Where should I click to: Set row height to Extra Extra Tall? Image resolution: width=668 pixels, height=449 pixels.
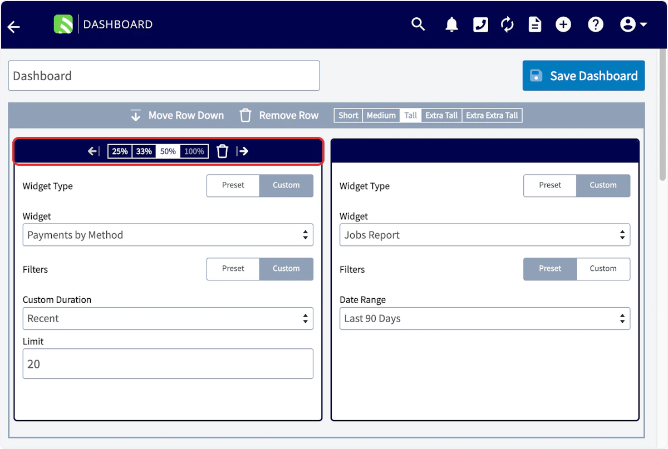(x=492, y=115)
